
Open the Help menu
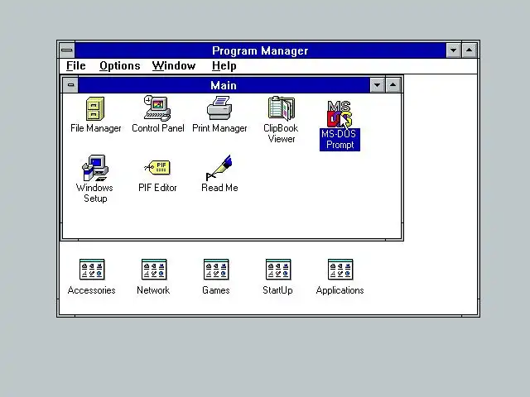224,66
